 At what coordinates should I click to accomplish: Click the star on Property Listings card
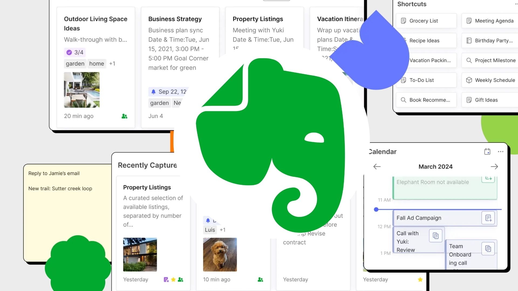click(x=173, y=280)
